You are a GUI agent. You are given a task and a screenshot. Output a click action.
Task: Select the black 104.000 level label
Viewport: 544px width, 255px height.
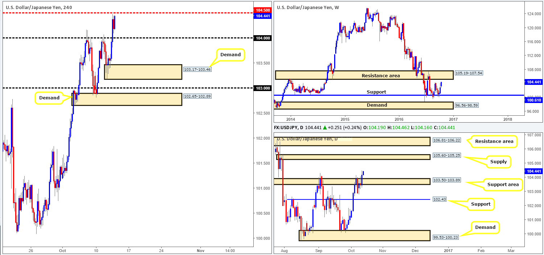pyautogui.click(x=262, y=38)
